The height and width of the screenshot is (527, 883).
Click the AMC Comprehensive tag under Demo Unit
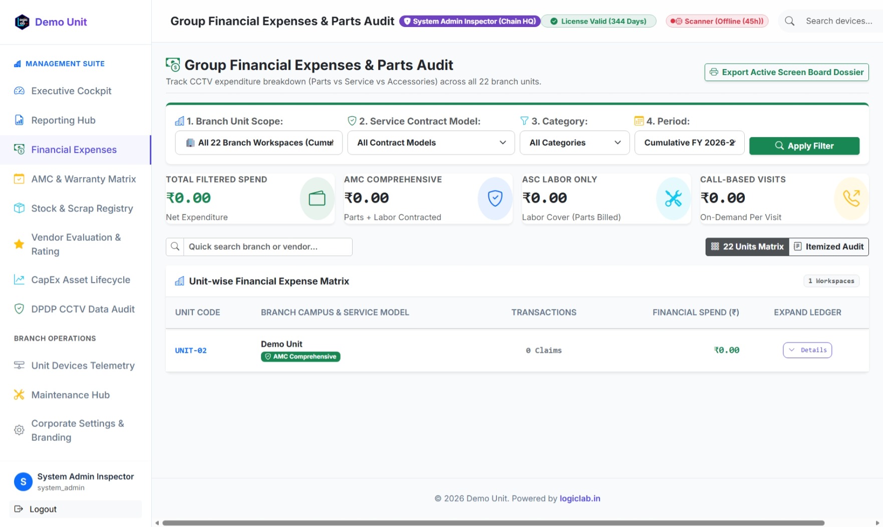(x=301, y=356)
